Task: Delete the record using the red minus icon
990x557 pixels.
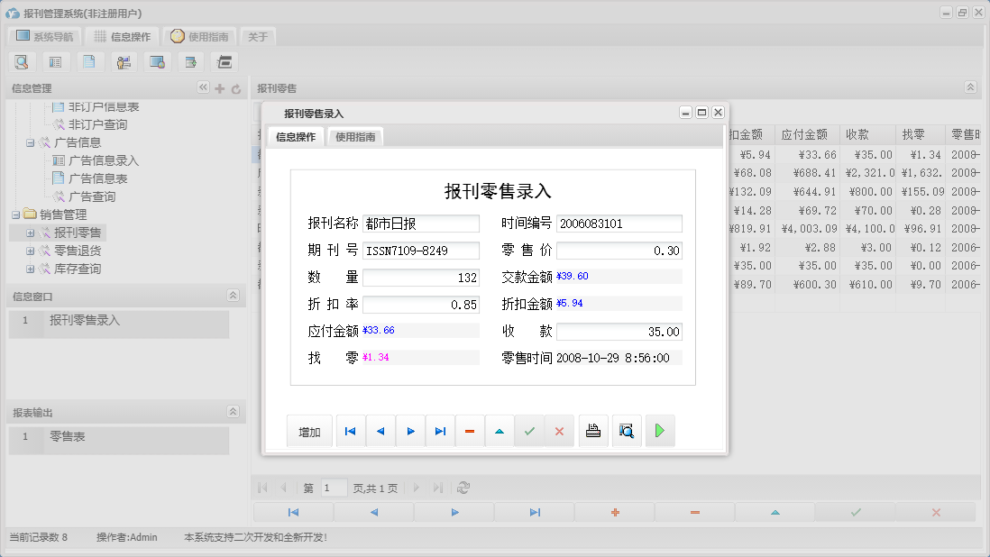Action: [470, 431]
